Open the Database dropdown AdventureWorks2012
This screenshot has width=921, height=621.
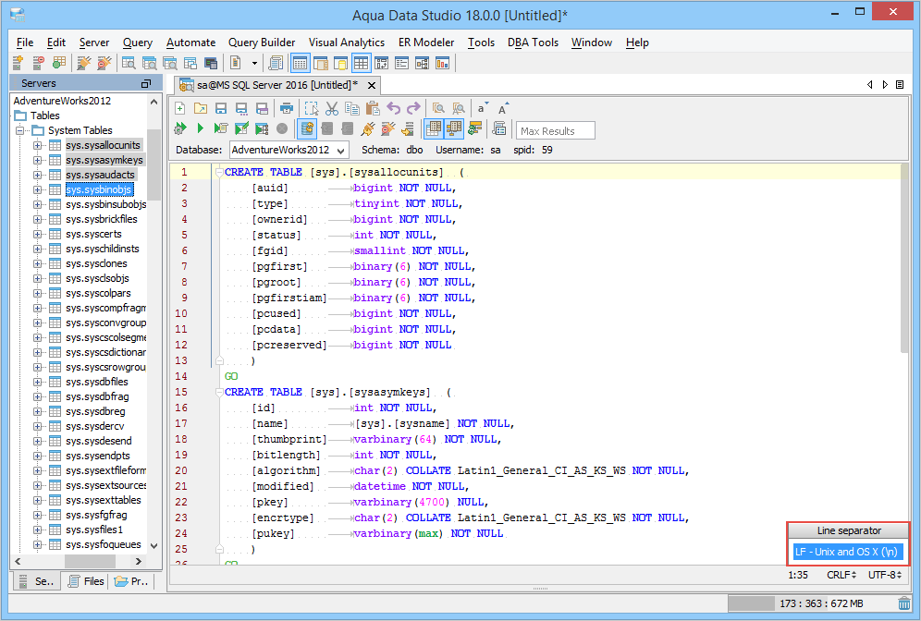click(x=289, y=150)
